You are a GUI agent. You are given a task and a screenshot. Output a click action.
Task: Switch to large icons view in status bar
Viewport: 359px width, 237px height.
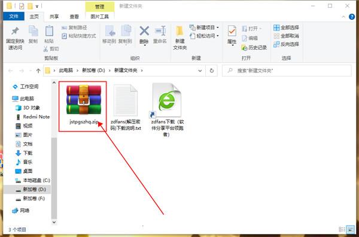tap(350, 229)
